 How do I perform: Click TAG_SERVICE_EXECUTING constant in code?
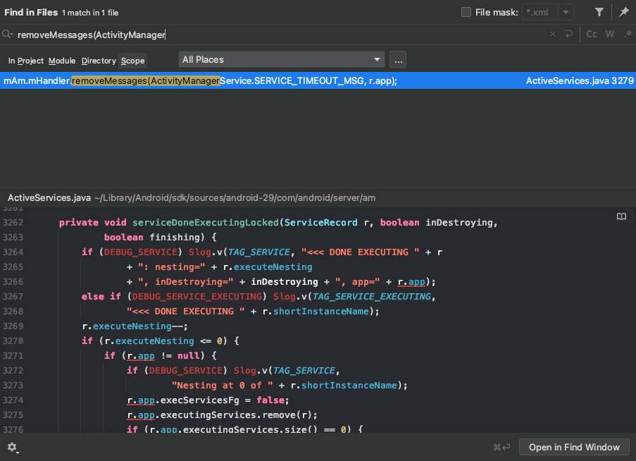(x=372, y=296)
